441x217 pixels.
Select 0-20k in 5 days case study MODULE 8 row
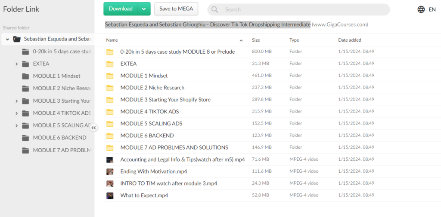coord(177,52)
